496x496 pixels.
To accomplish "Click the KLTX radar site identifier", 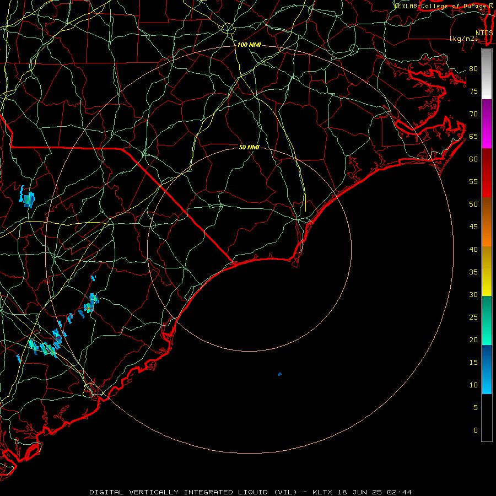I will click(x=322, y=492).
